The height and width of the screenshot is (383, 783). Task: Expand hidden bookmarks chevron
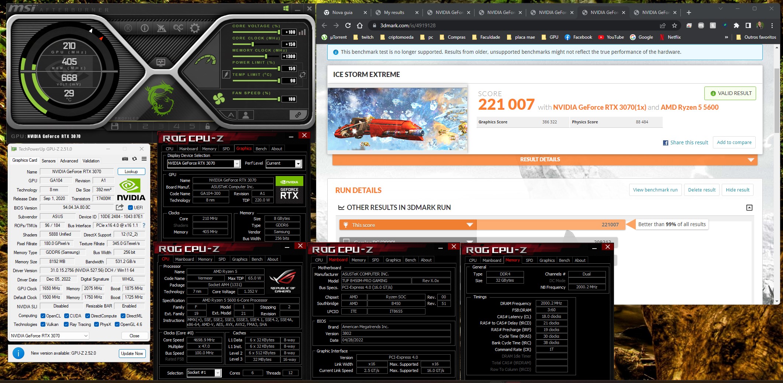coord(726,37)
